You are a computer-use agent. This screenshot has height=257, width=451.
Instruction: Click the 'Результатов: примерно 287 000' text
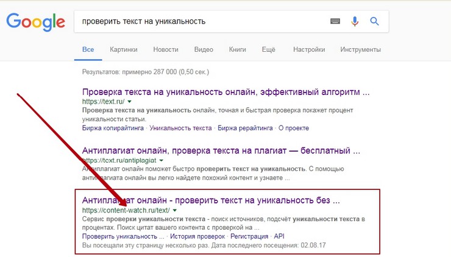click(146, 72)
